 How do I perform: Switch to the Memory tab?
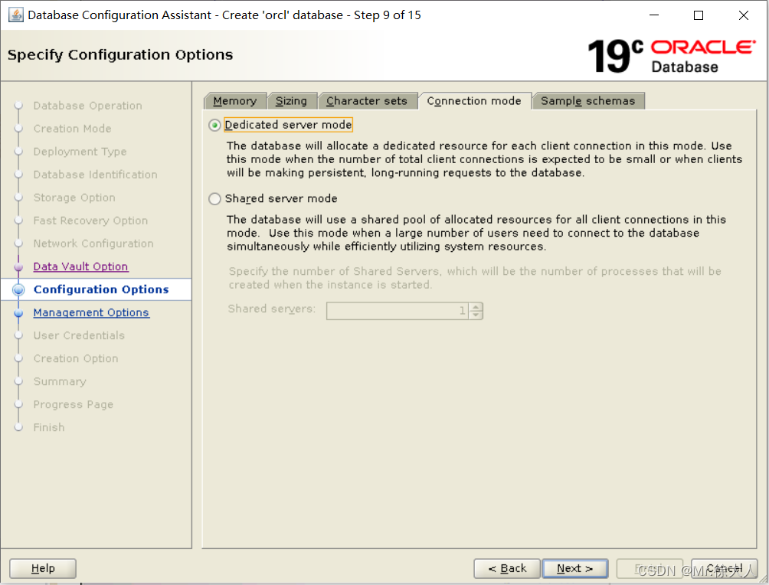point(235,100)
